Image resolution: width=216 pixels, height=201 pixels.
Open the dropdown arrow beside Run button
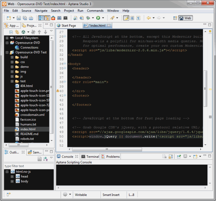(103, 18)
